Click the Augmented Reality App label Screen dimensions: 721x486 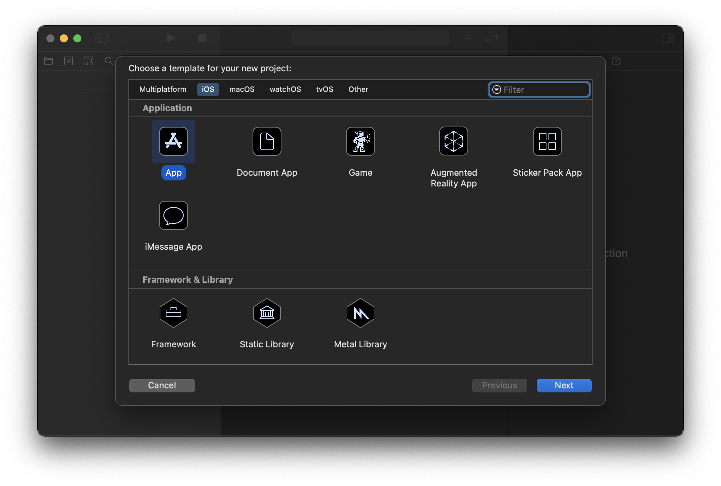point(454,178)
